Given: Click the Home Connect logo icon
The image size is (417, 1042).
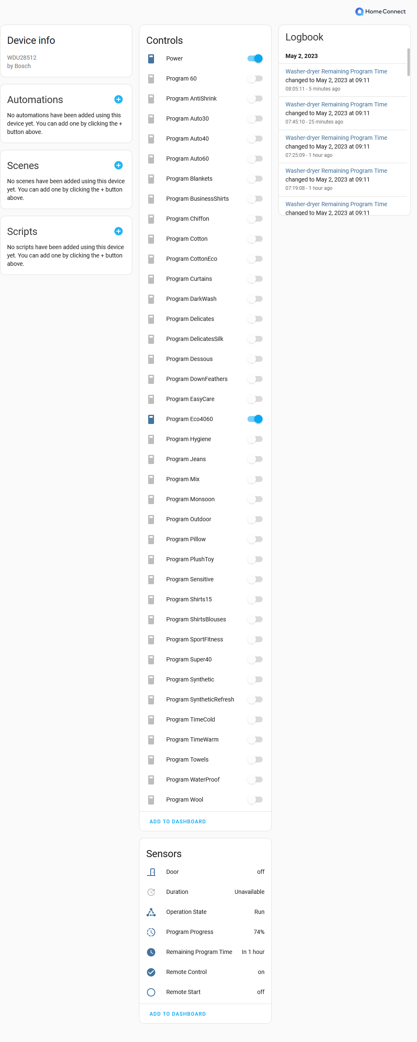Looking at the screenshot, I should (x=359, y=12).
